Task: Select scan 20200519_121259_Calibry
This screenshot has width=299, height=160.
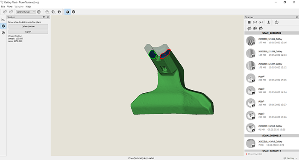Action: [272, 53]
